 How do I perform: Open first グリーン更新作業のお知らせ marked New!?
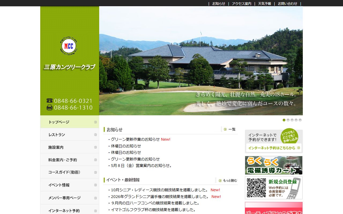tap(135, 139)
